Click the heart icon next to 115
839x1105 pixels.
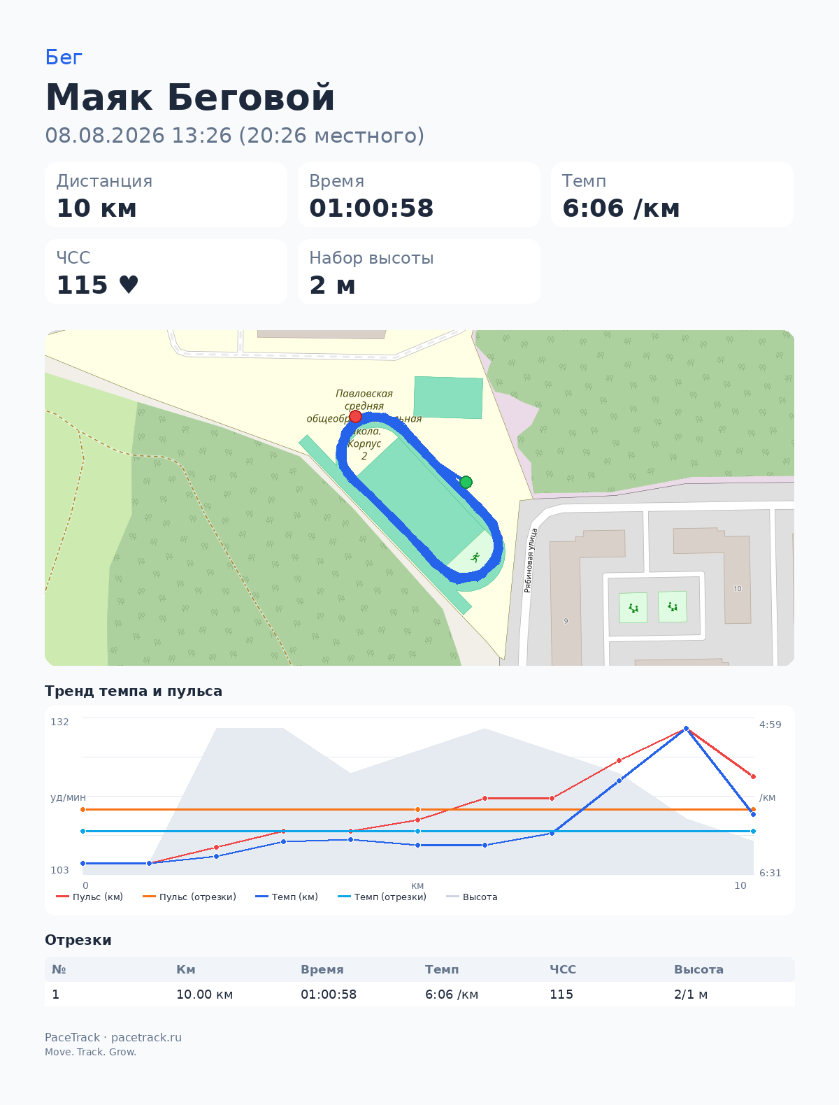pyautogui.click(x=129, y=285)
